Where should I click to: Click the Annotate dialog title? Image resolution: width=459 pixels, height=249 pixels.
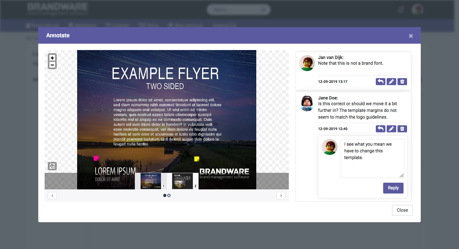coord(58,35)
